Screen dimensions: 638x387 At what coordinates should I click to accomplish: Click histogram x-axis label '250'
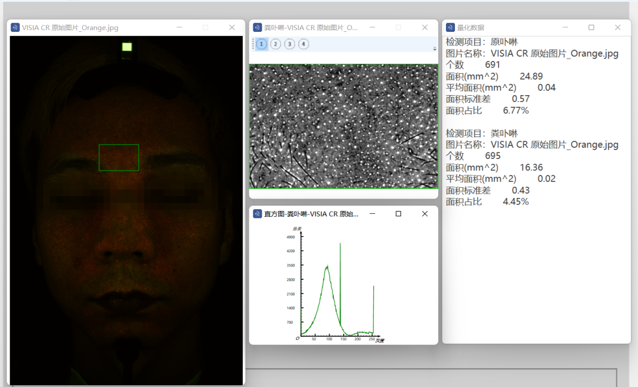point(372,339)
